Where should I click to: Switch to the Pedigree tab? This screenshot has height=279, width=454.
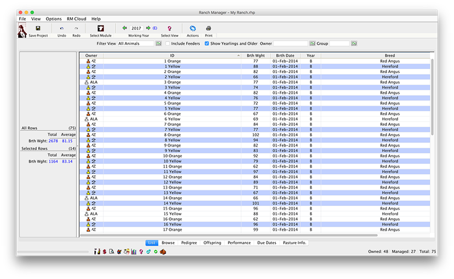189,243
